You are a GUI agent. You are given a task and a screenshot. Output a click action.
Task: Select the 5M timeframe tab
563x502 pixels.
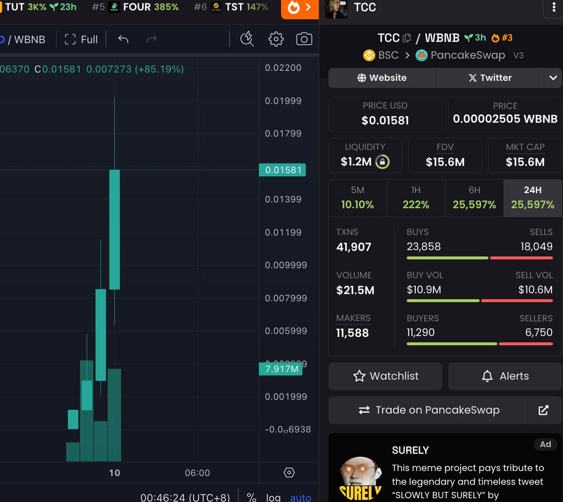[358, 198]
